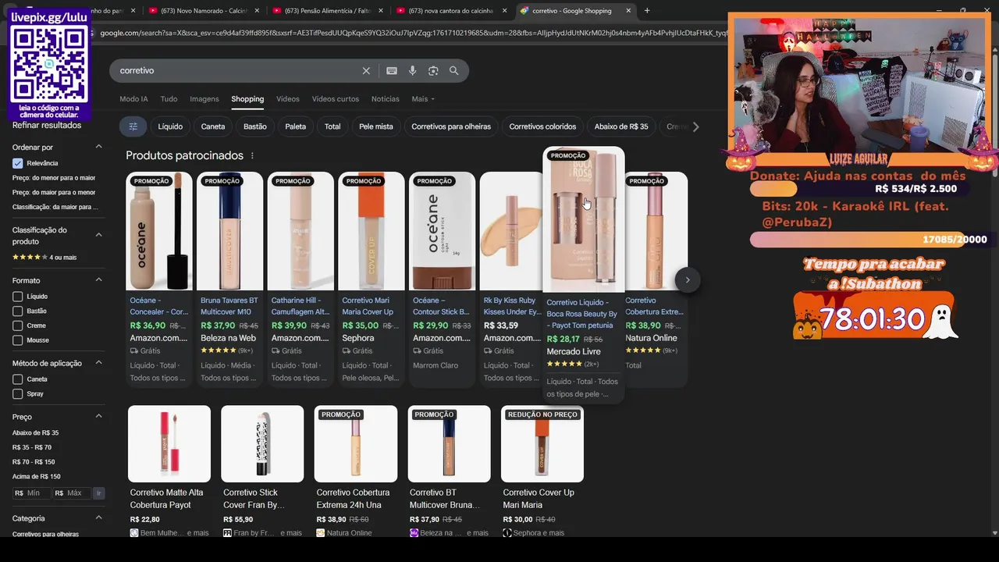Click the Beleza na Web store icon

point(414,533)
